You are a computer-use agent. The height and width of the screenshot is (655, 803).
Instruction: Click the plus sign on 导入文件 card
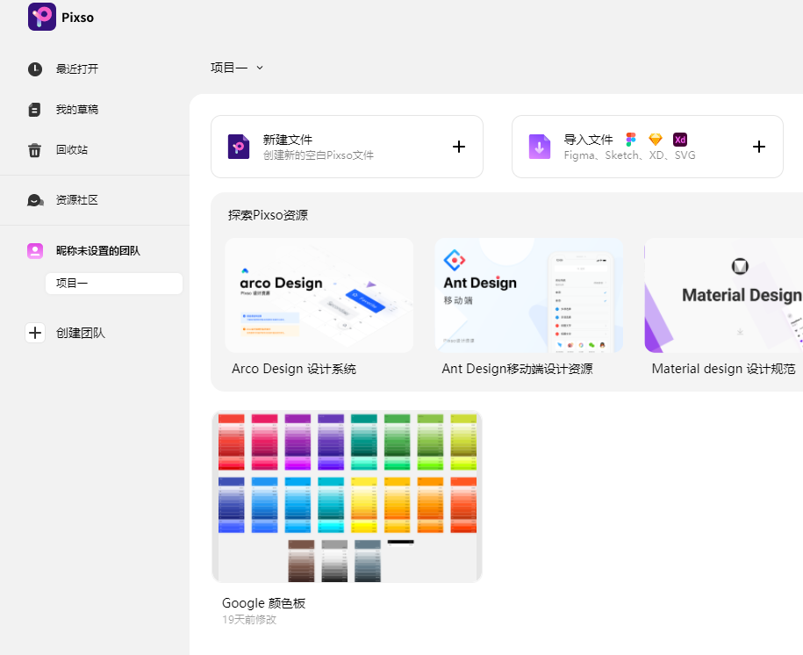(759, 147)
